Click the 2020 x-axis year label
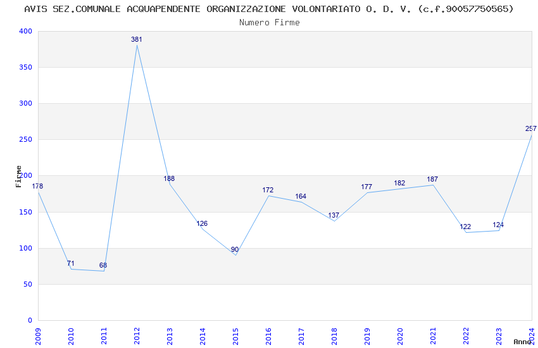 coord(401,337)
